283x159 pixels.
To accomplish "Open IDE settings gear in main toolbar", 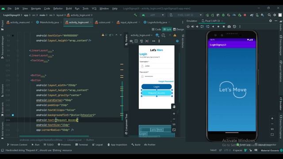I will 275,15.
